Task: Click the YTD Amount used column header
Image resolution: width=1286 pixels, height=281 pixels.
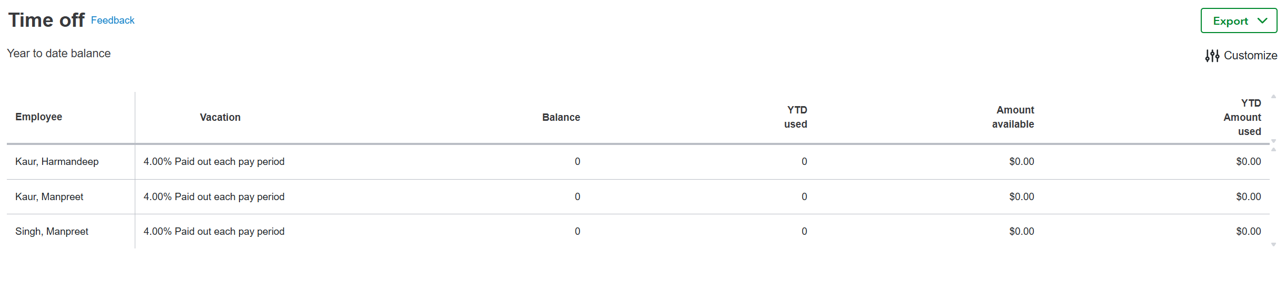Action: (1242, 118)
